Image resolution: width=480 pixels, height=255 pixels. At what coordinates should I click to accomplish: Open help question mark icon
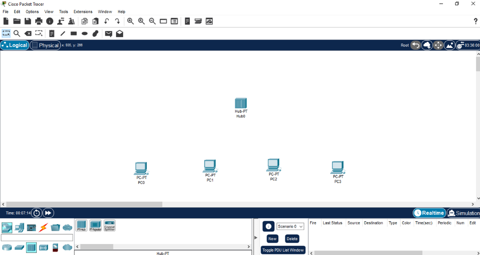[475, 21]
